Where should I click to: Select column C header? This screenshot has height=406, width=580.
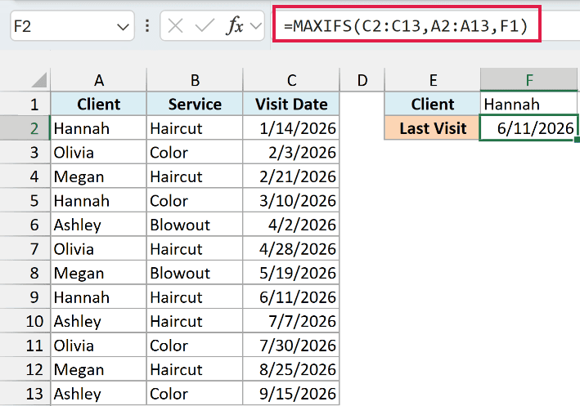click(x=291, y=80)
